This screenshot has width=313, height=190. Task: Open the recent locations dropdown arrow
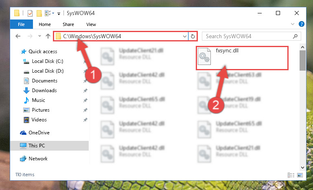click(x=39, y=36)
